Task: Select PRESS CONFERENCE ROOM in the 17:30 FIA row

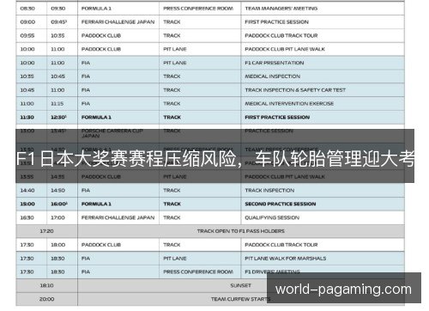Action: point(198,271)
